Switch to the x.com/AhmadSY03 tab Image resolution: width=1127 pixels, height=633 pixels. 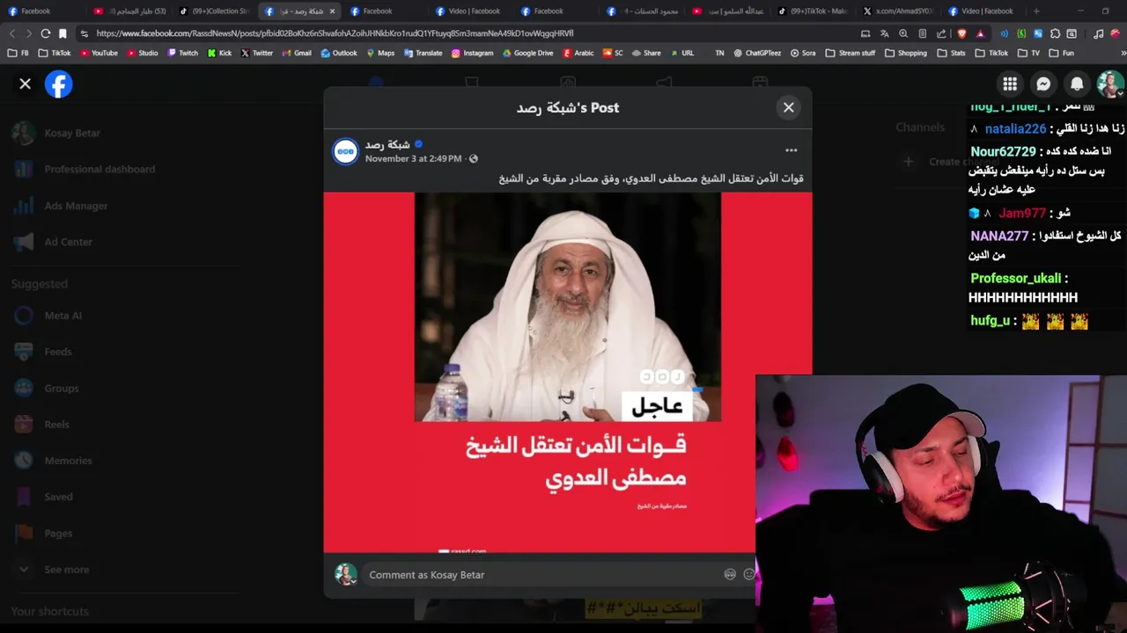[x=898, y=11]
